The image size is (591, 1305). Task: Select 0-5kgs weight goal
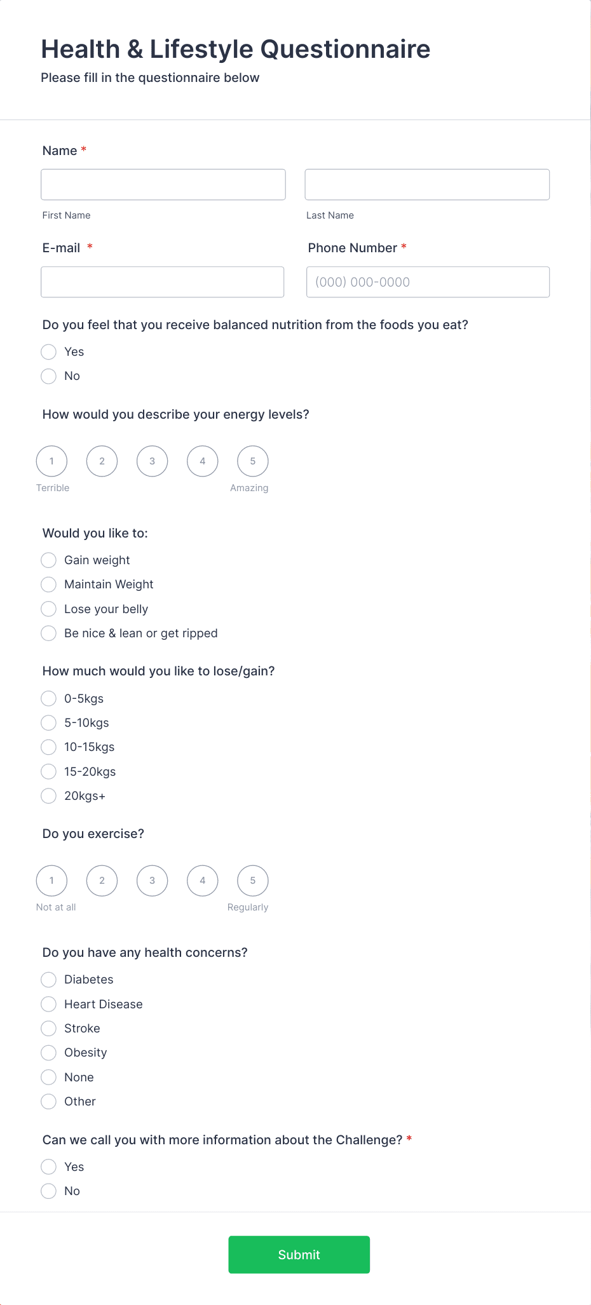(x=48, y=698)
